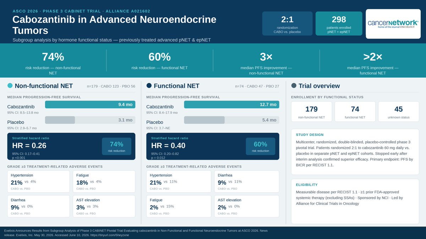Select functional Fatigue 2% vs 15% card
The width and height of the screenshot is (426, 239).
[179, 206]
